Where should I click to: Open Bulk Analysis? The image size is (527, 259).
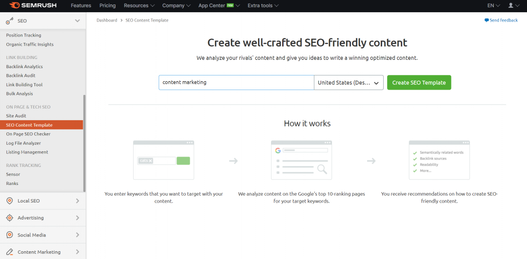[x=20, y=94]
